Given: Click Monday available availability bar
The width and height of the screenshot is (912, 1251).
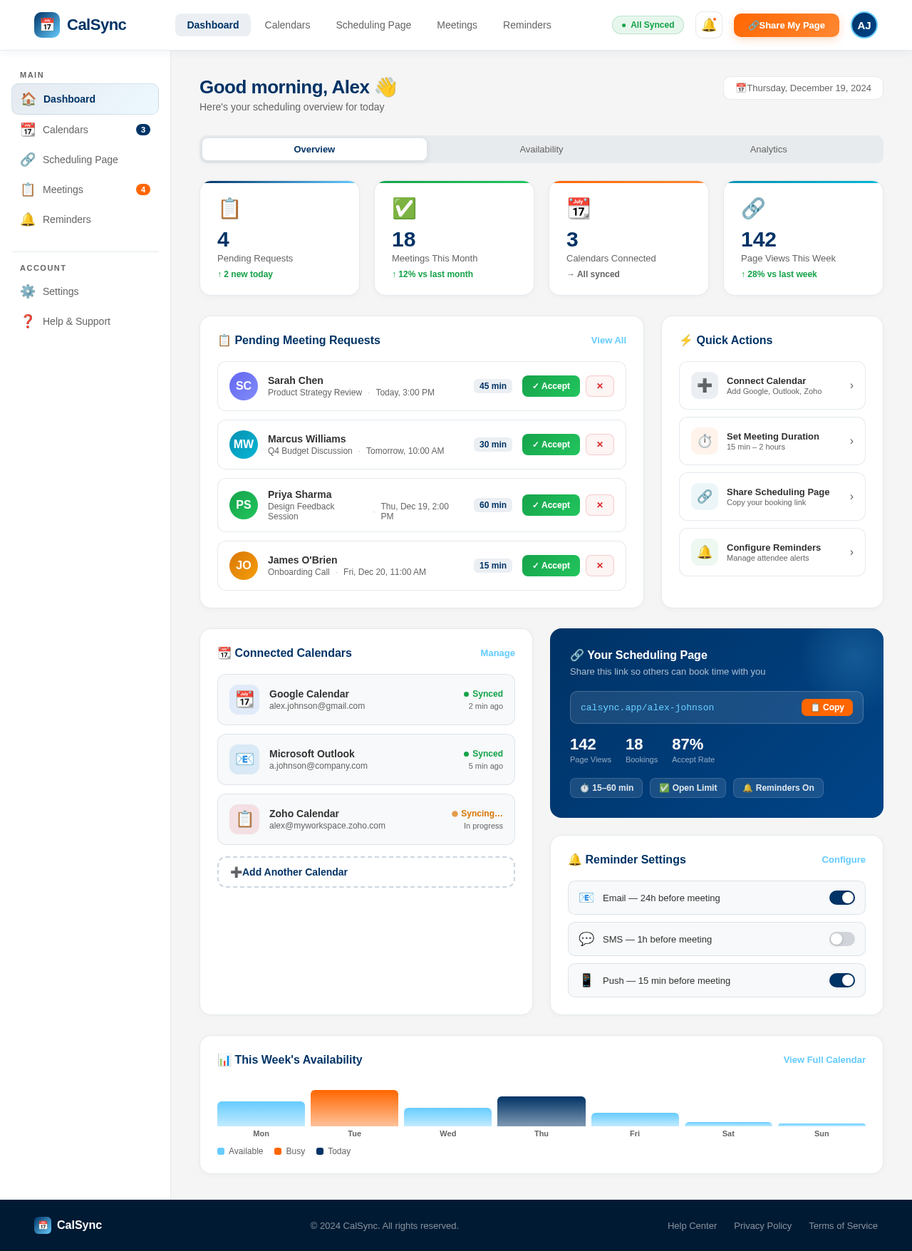Looking at the screenshot, I should 261,1114.
